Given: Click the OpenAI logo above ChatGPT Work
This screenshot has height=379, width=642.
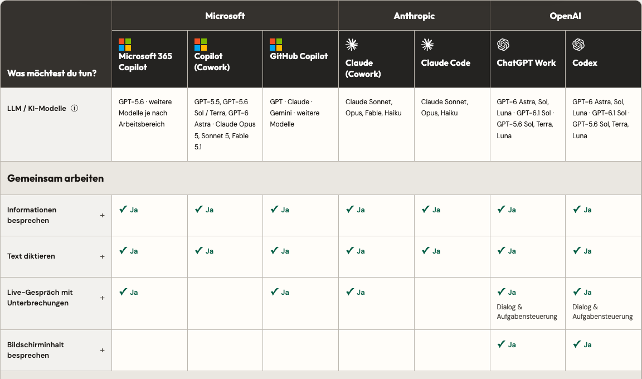Looking at the screenshot, I should click(x=503, y=44).
